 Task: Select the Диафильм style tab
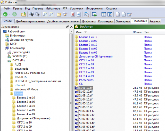[x=89, y=21]
